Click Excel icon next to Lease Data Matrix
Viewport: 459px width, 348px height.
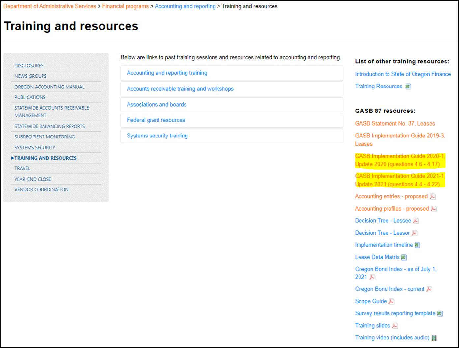click(x=404, y=257)
